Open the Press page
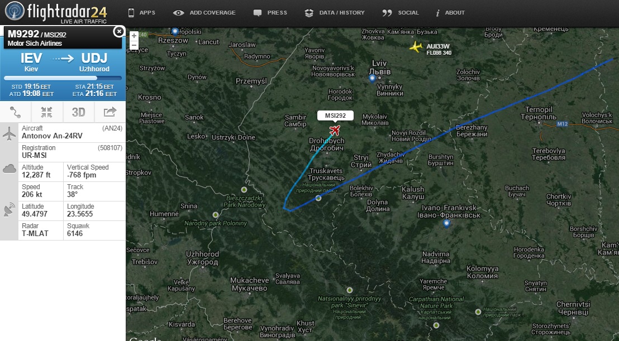The width and height of the screenshot is (619, 341). click(270, 13)
